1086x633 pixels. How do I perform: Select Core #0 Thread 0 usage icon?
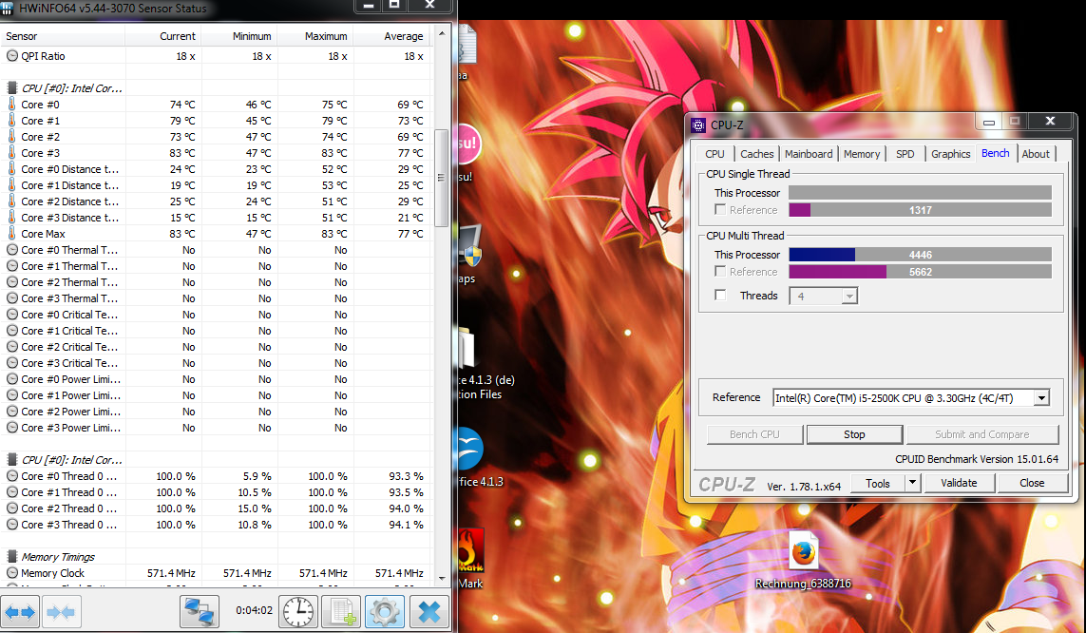[11, 476]
